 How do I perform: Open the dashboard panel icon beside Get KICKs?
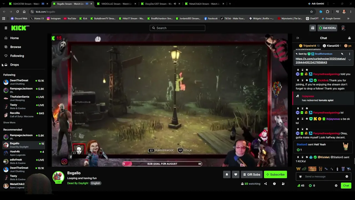313,28
